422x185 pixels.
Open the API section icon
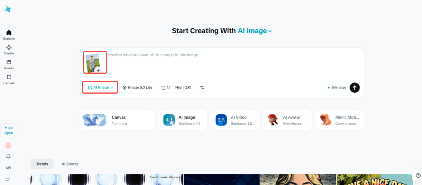[8, 168]
